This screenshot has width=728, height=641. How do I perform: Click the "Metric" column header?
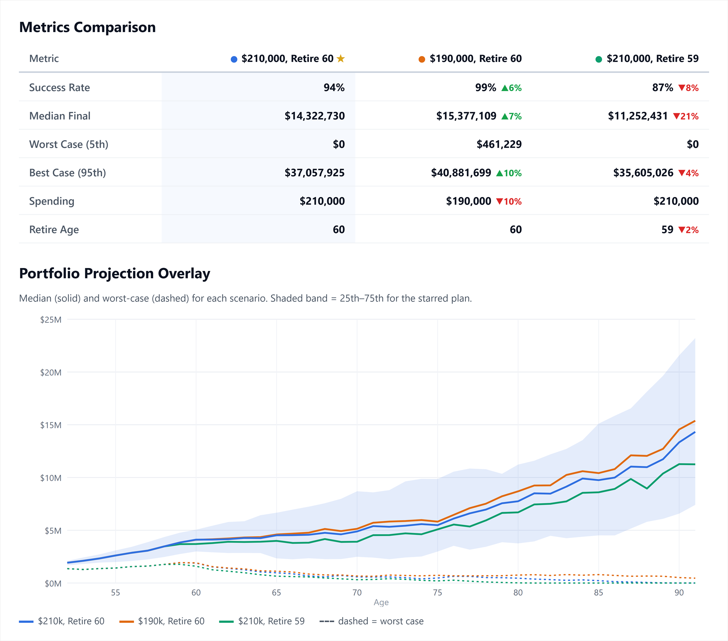pos(44,59)
